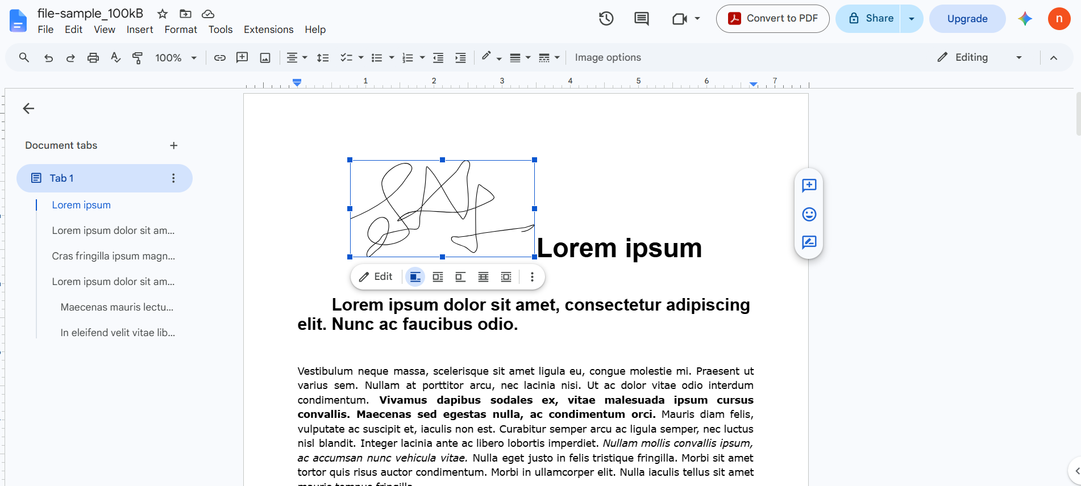Show all comments panel

(642, 19)
